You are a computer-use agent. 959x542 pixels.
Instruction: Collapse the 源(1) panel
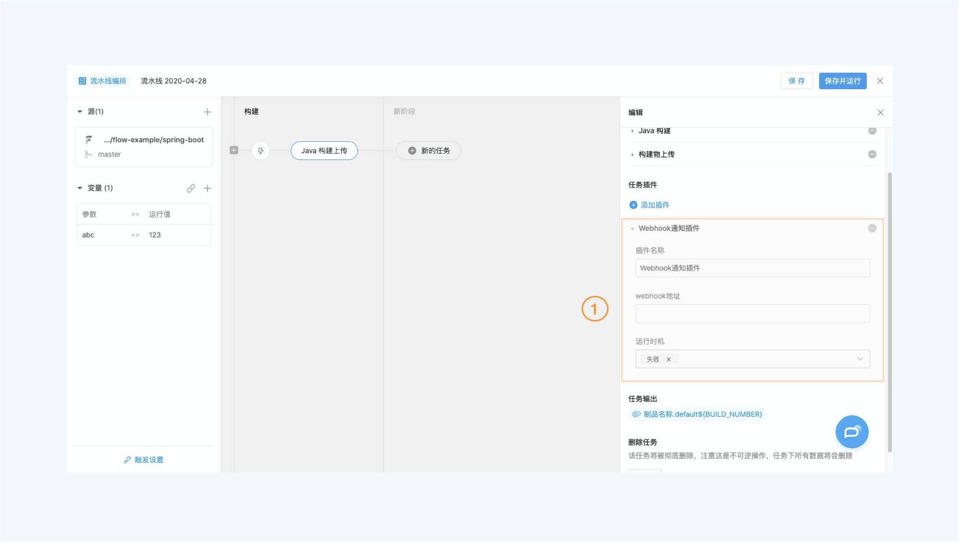(x=79, y=111)
